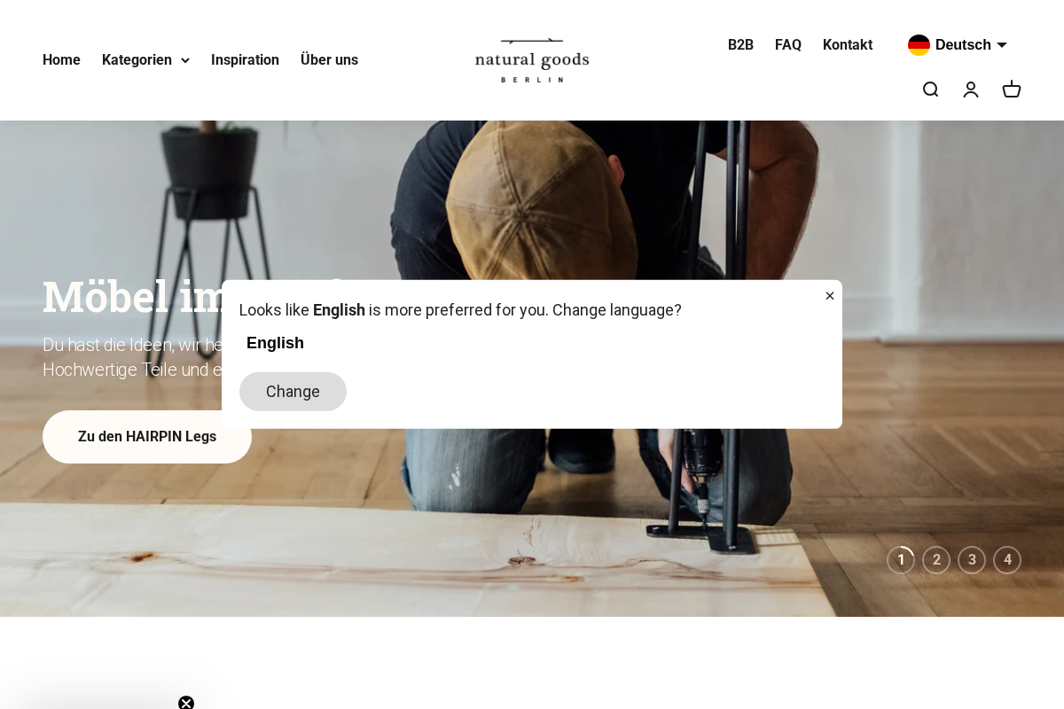Select carousel slide number 1
1064x709 pixels.
(x=901, y=560)
